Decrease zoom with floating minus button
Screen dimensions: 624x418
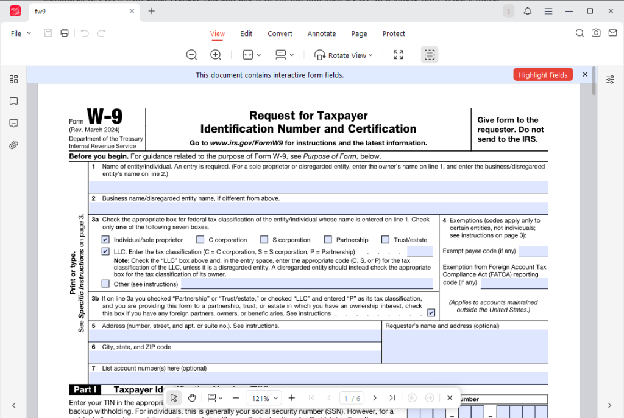tap(236, 398)
